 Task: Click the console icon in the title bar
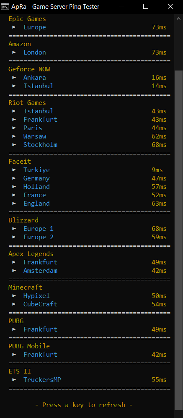5,7
